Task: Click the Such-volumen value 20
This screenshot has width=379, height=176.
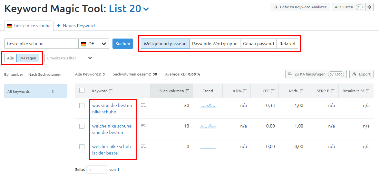Action: [x=187, y=105]
